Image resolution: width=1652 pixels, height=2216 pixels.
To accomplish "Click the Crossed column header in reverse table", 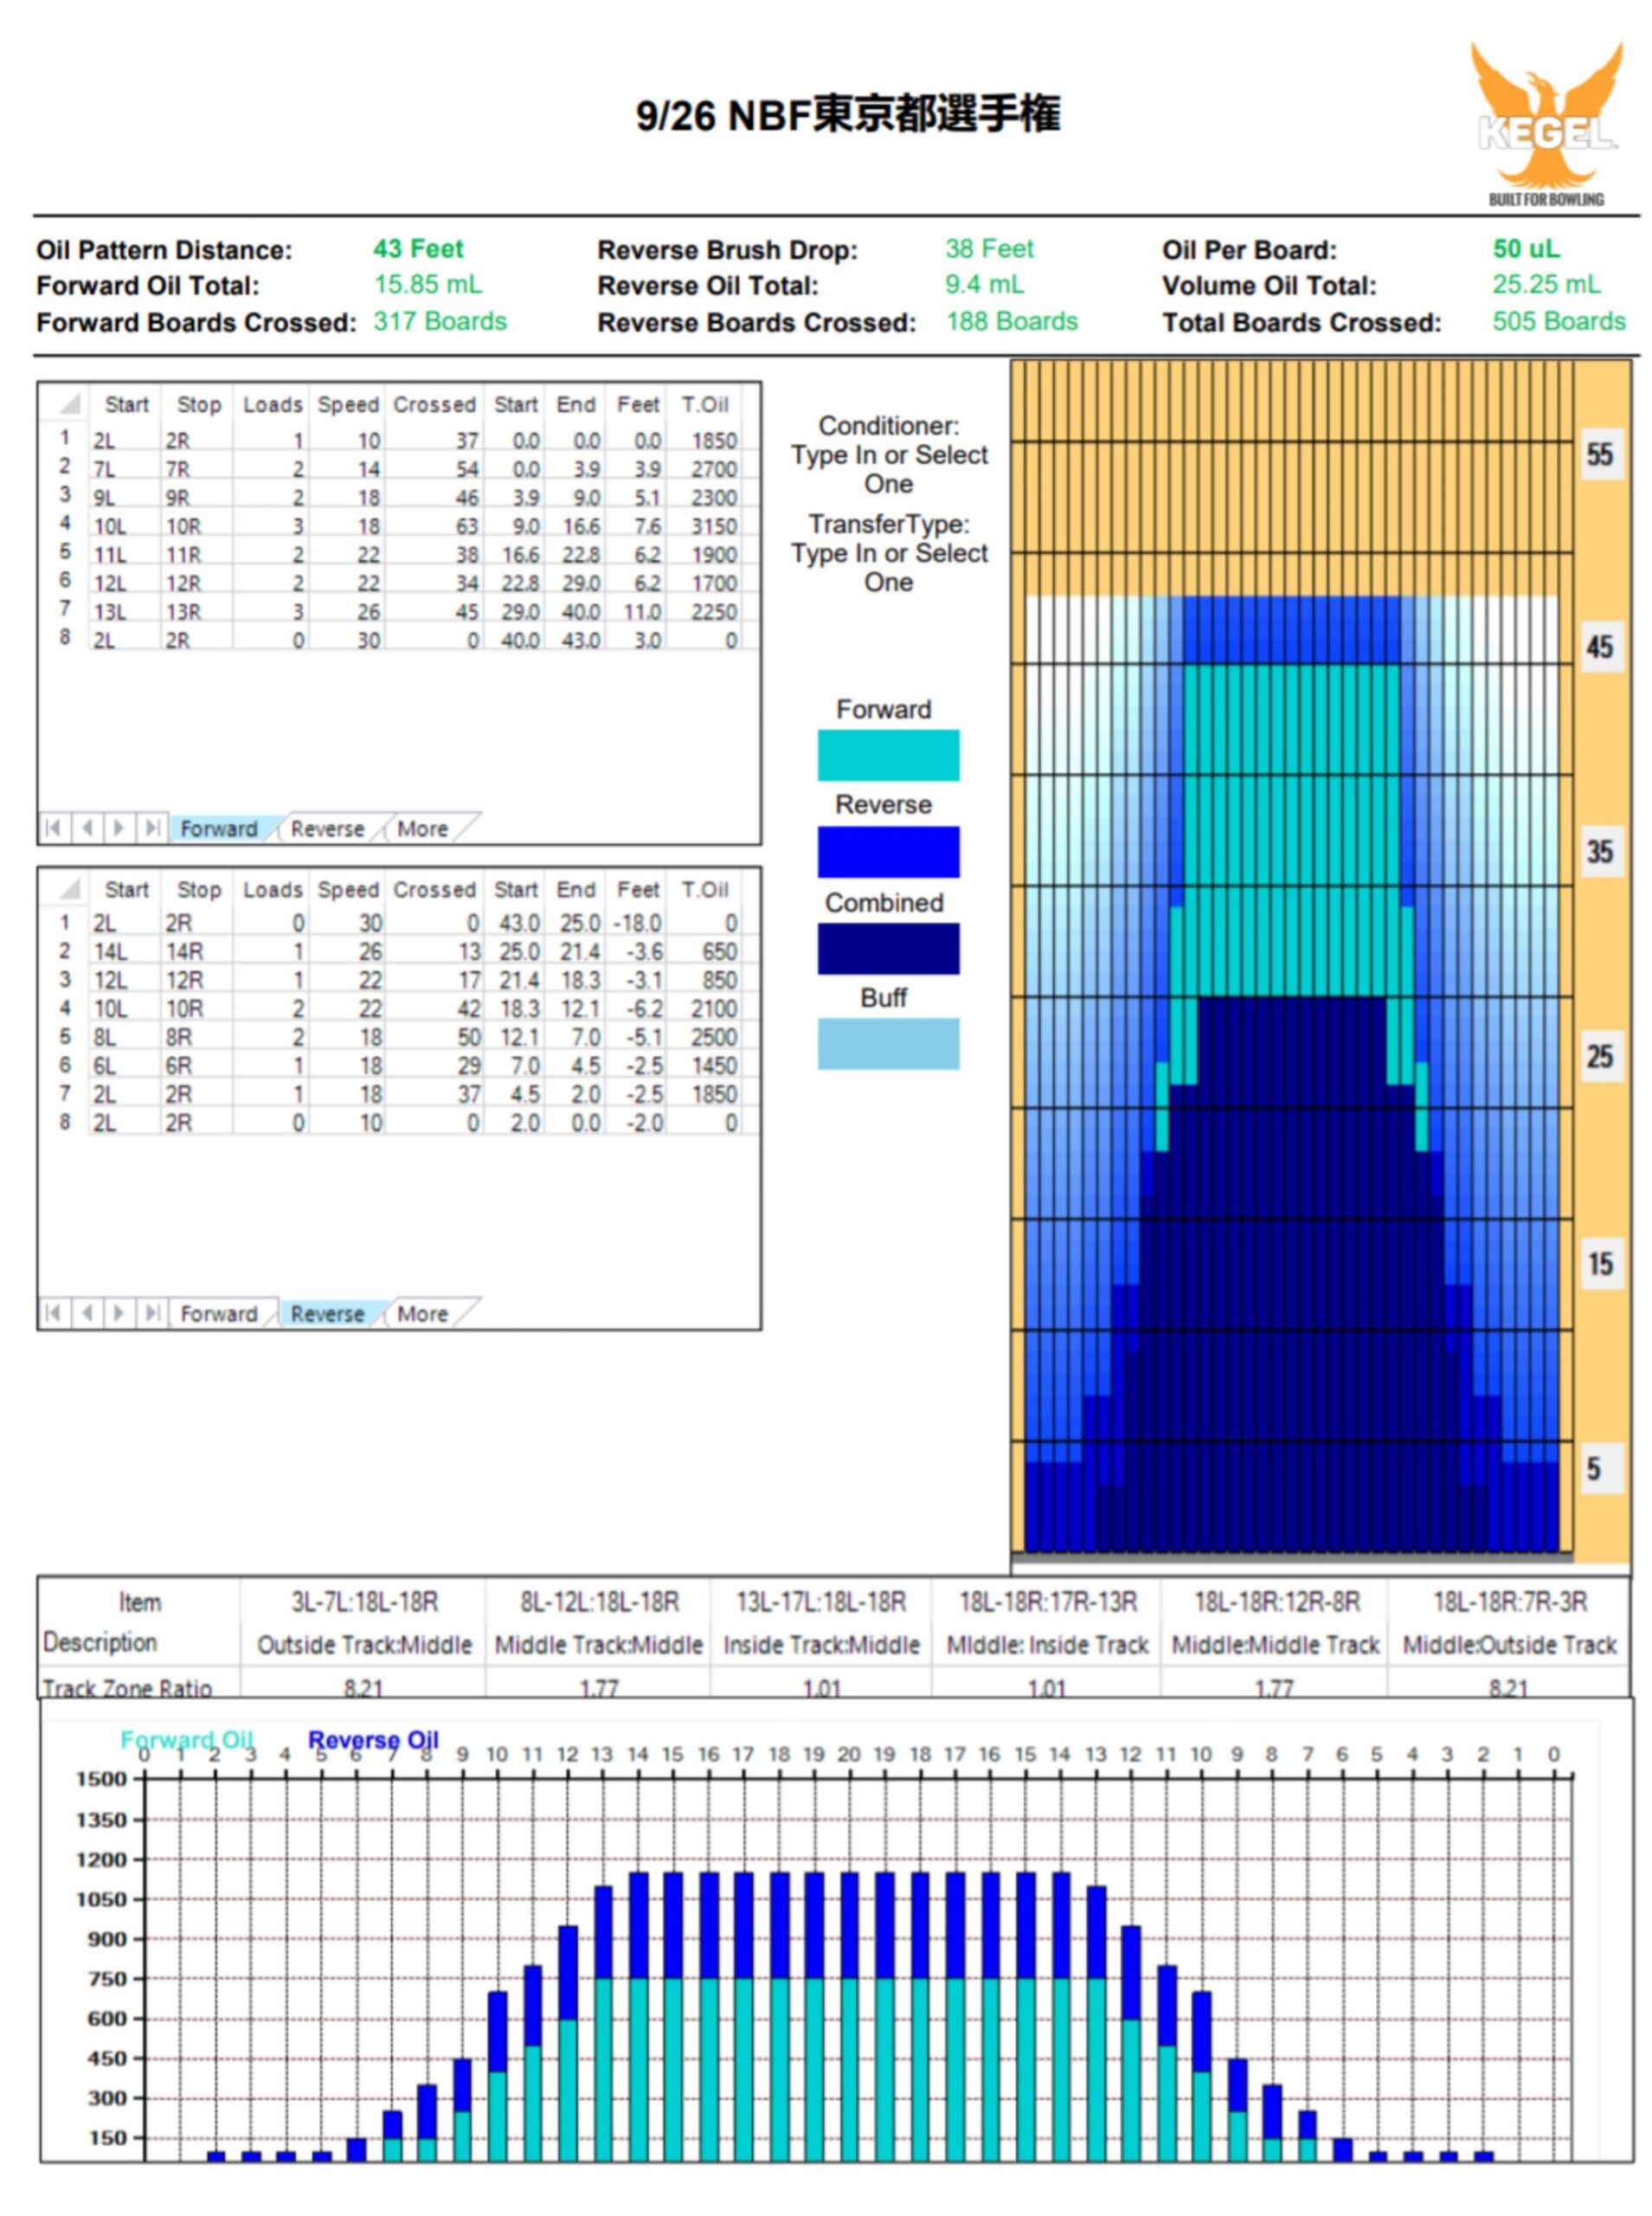I will (434, 889).
